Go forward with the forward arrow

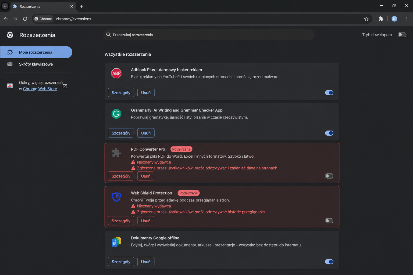coord(16,19)
